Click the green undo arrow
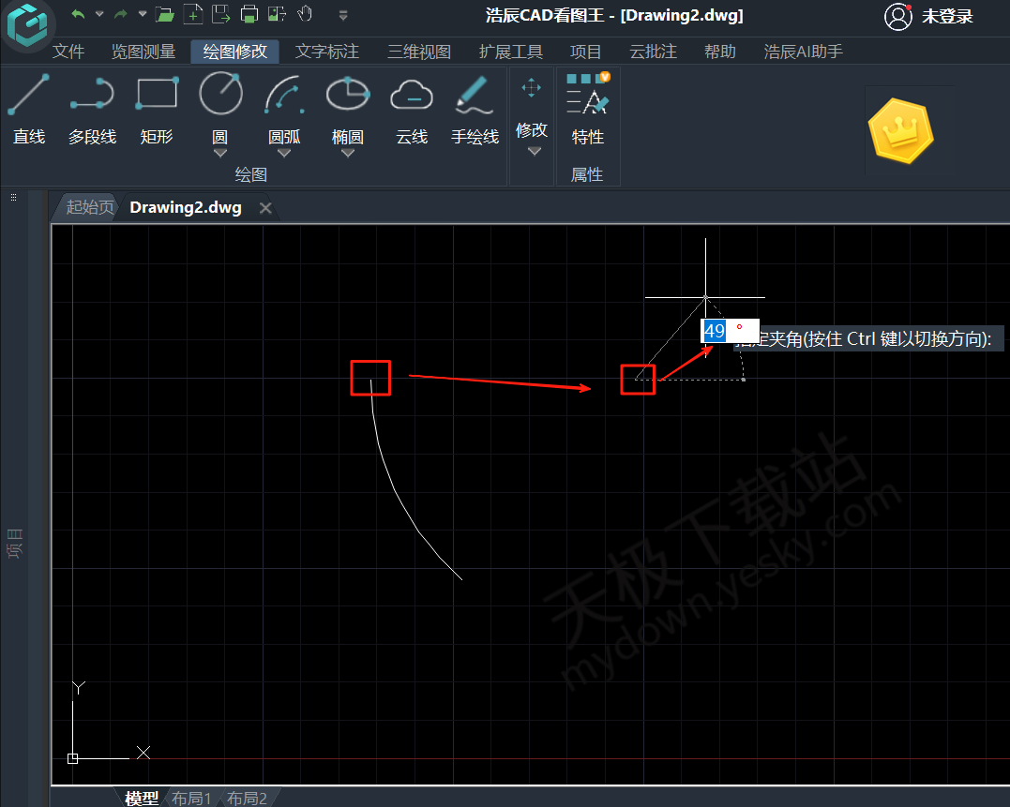This screenshot has height=807, width=1010. (78, 14)
